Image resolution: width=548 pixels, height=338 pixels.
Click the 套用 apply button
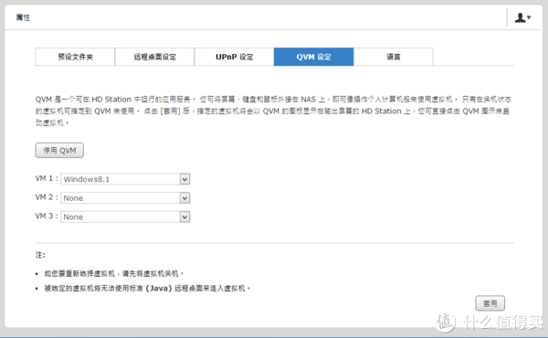point(490,303)
